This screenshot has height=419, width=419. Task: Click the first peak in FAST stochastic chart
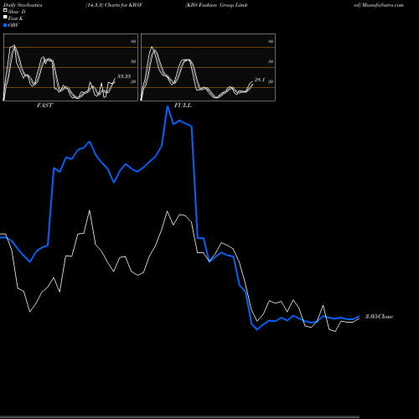coord(14,45)
